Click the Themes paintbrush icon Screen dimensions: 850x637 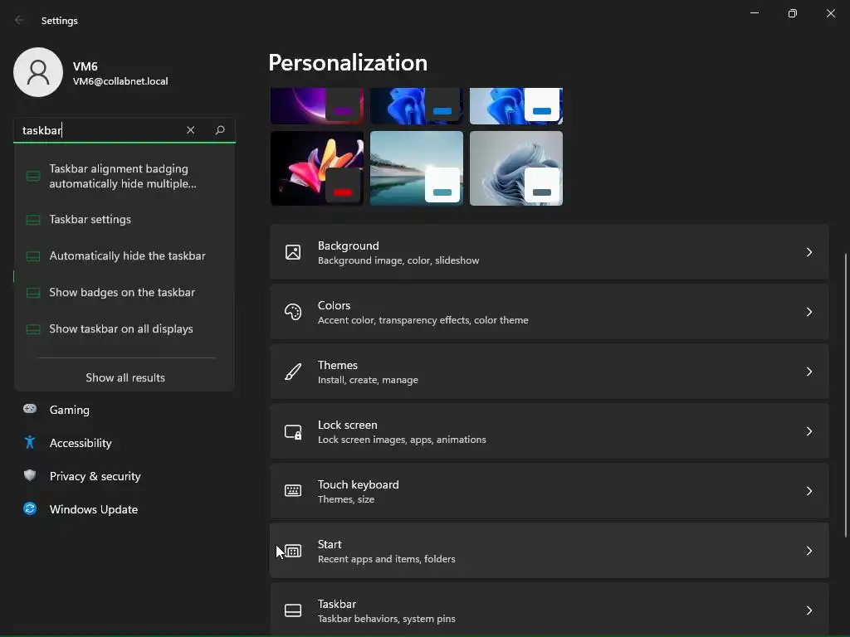tap(293, 372)
